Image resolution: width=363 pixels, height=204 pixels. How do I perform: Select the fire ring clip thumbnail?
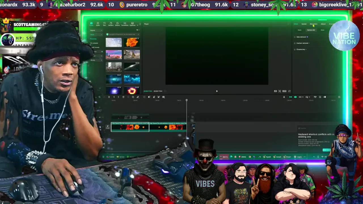tap(132, 90)
